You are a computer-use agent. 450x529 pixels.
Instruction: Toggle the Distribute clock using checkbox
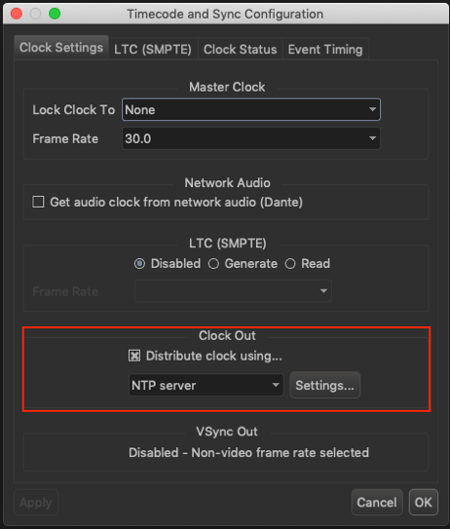(x=134, y=356)
